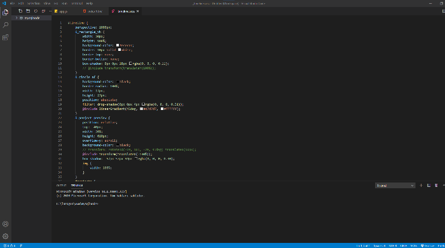Switch to OUTPUT panel tab
Image resolution: width=445 pixels, height=248 pixels.
(x=61, y=185)
